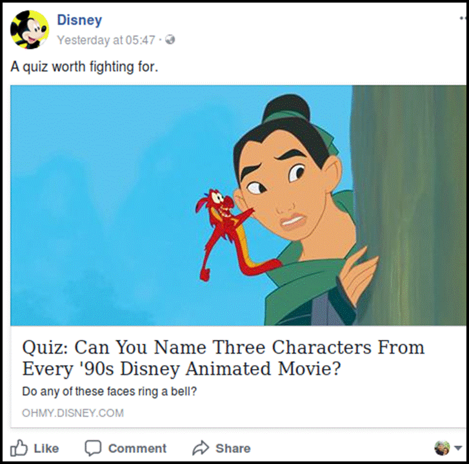The image size is (469, 464).
Task: Open the Mulan quiz preview image
Action: pyautogui.click(x=238, y=206)
